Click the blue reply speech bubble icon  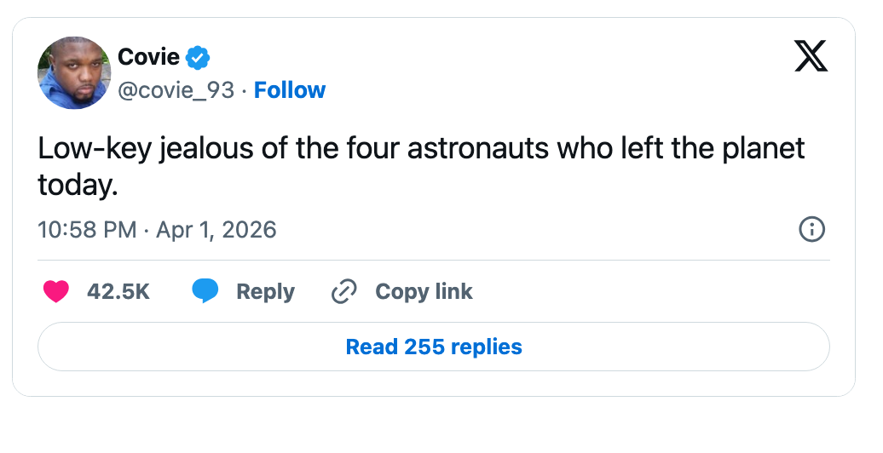[x=205, y=291]
